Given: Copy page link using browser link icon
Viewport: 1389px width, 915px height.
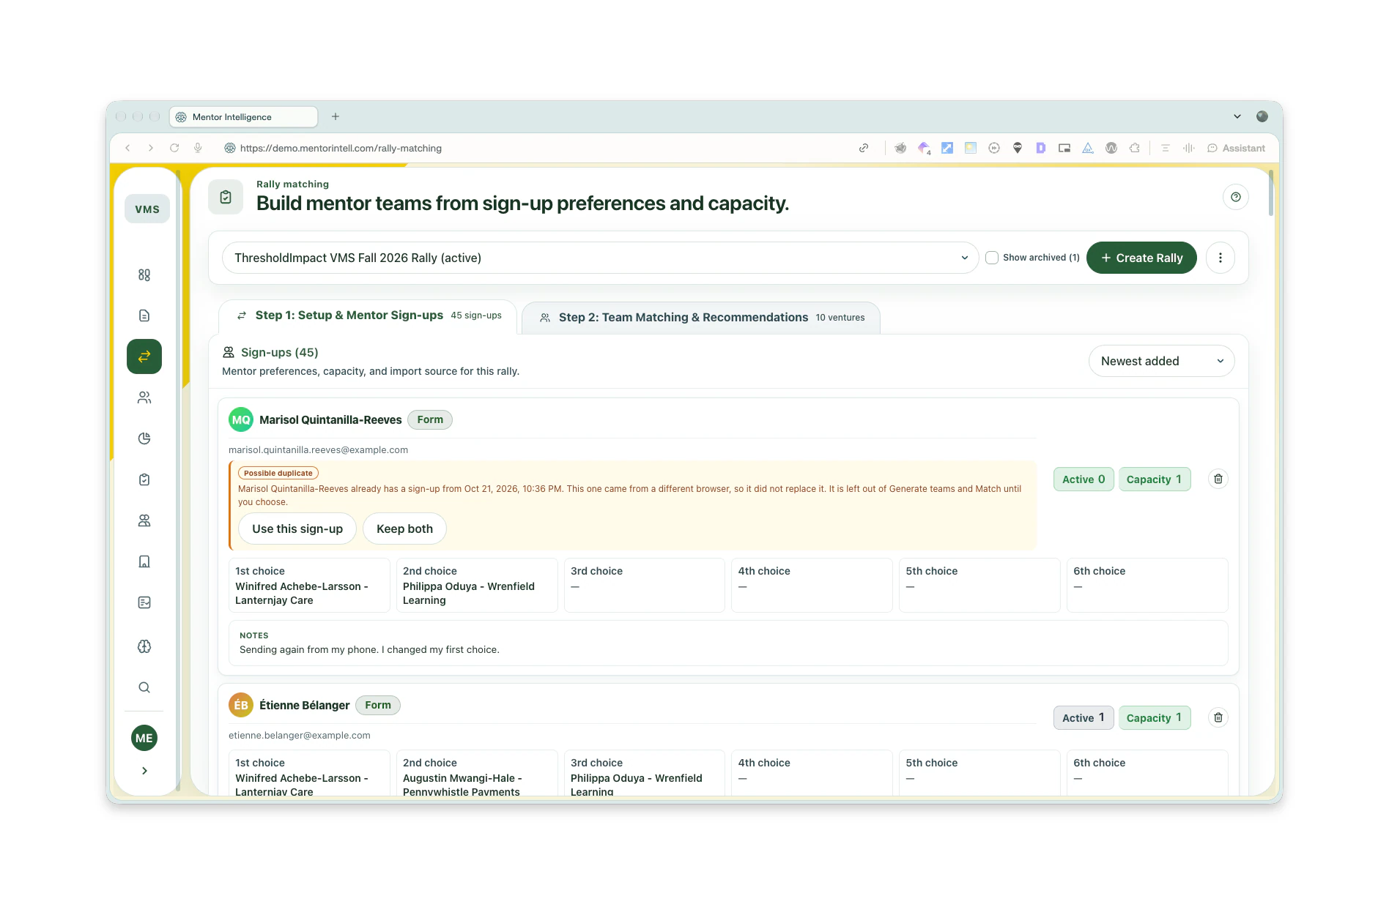Looking at the screenshot, I should point(864,148).
